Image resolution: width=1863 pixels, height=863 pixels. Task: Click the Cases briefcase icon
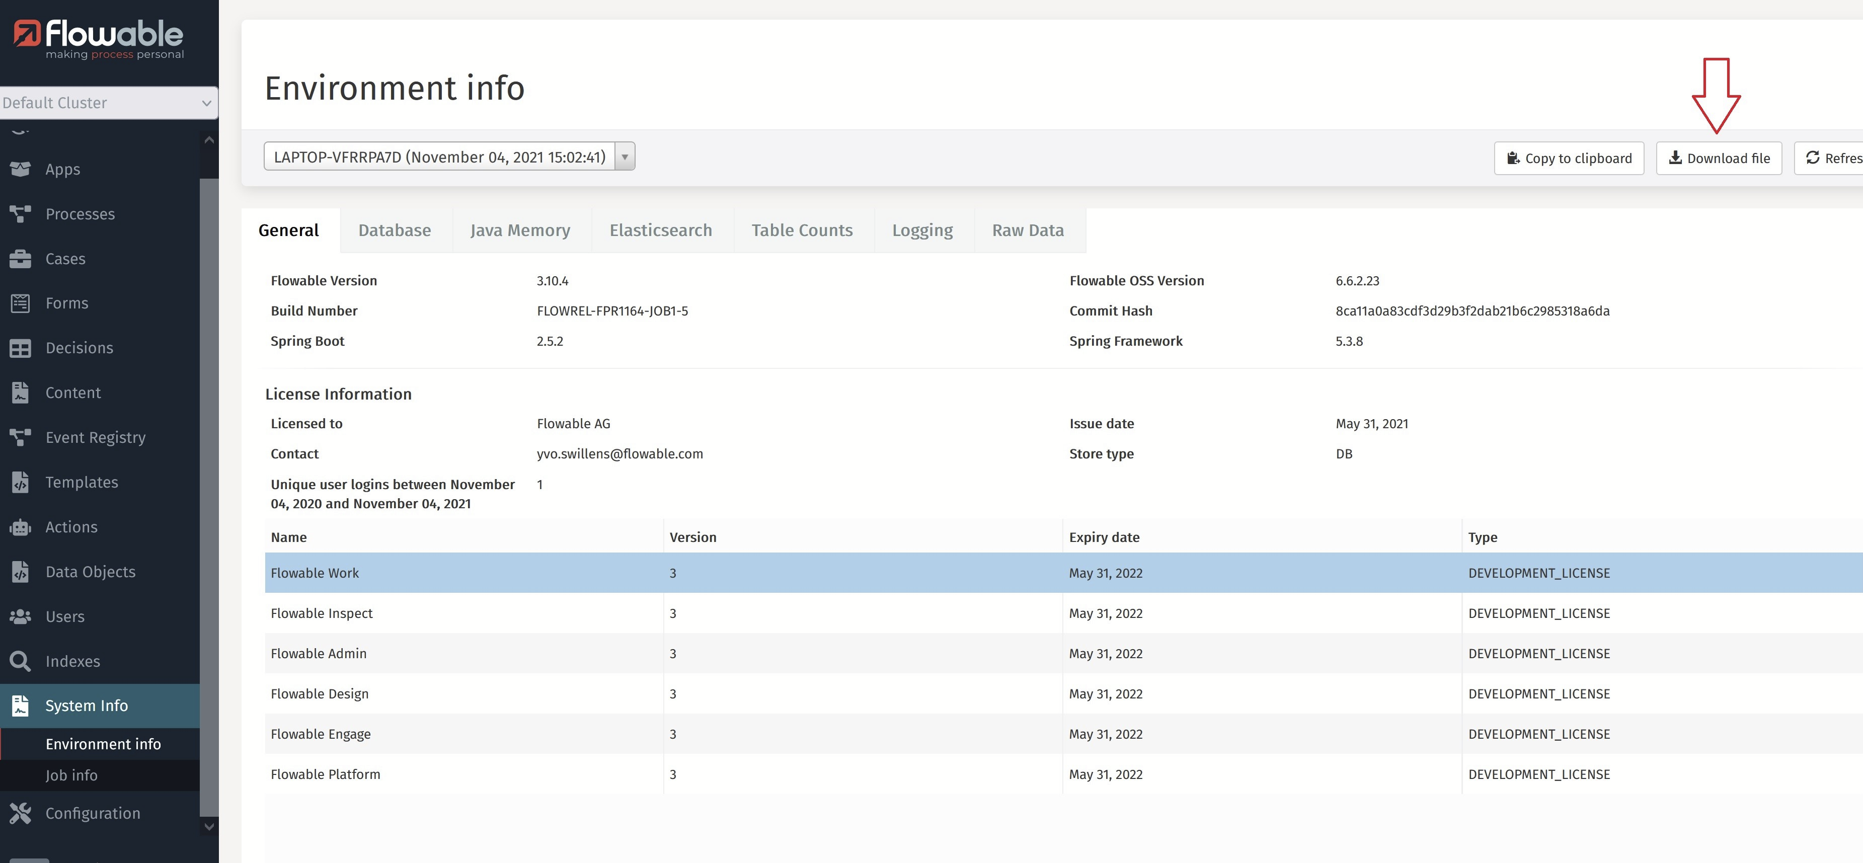(x=20, y=259)
